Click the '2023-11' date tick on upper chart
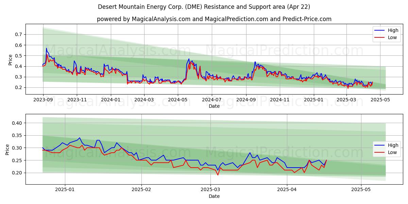 click(x=77, y=100)
